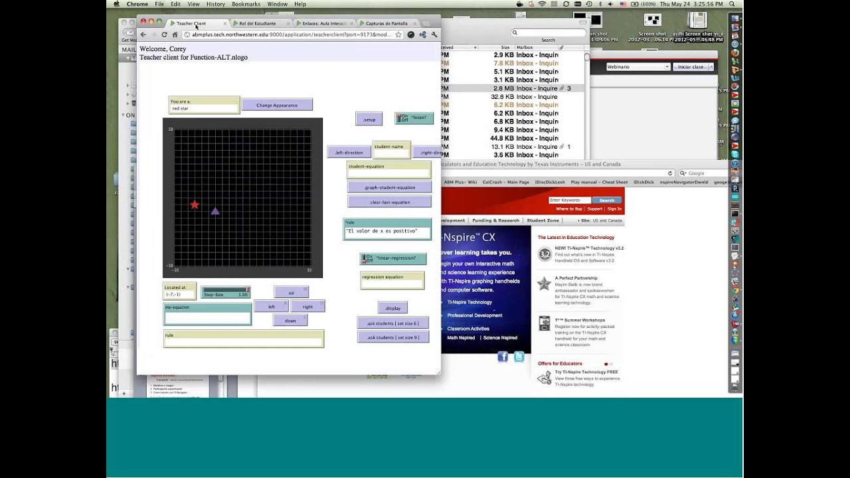Click the .graph-student-equation button
The image size is (850, 478).
point(390,187)
